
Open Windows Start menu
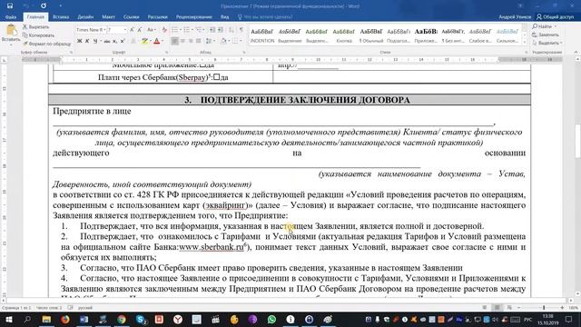[x=8, y=319]
